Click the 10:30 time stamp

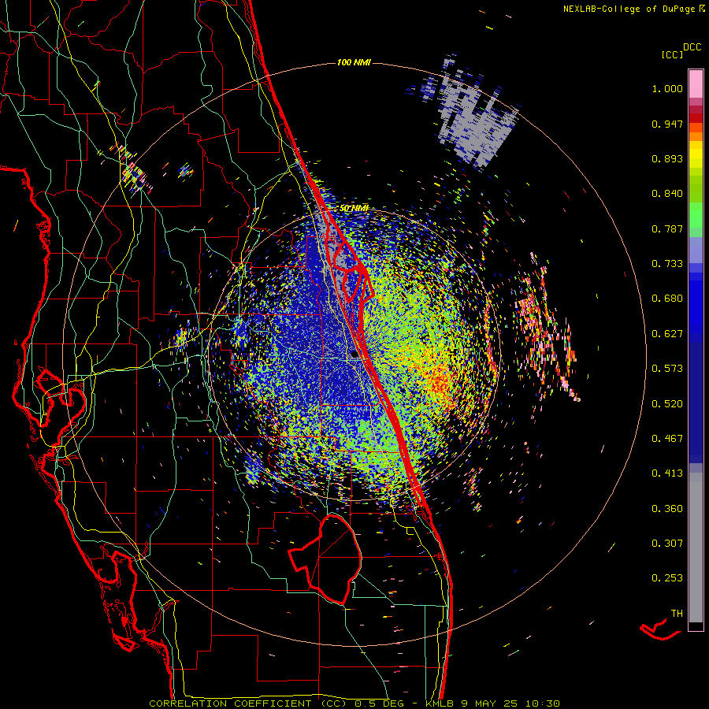(x=544, y=703)
